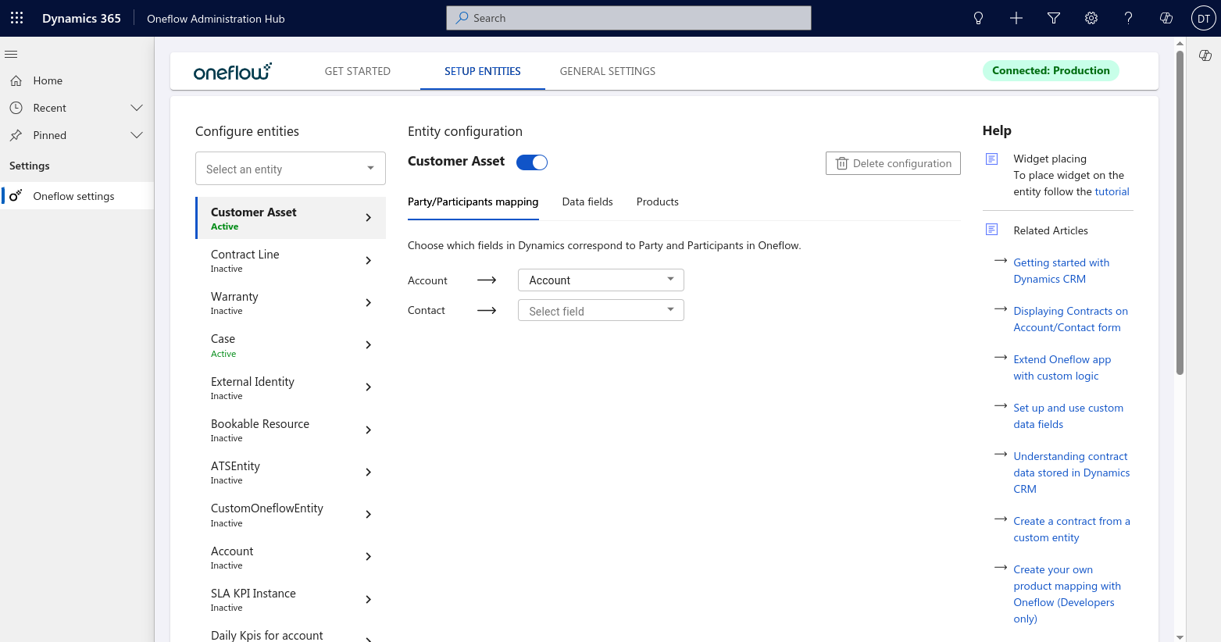Click in the top Search box
1221x642 pixels.
[629, 18]
